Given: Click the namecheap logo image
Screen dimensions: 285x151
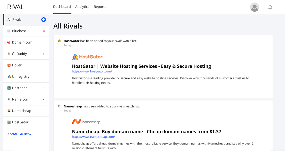Looking at the screenshot, I should click(86, 122).
